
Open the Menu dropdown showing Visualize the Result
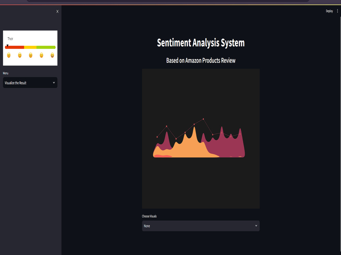[x=30, y=83]
